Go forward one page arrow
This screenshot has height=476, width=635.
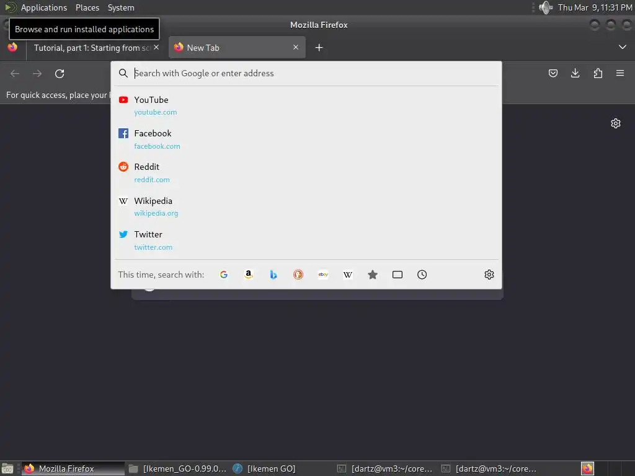(x=37, y=74)
